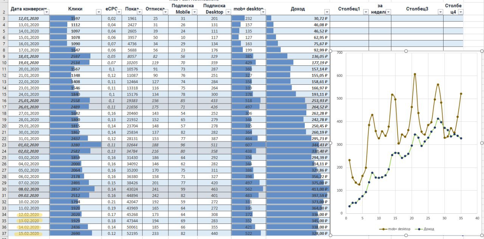Viewport: 484px width, 239px height.
Task: Select the mob+ desktop cell 522
Action: coord(248,233)
